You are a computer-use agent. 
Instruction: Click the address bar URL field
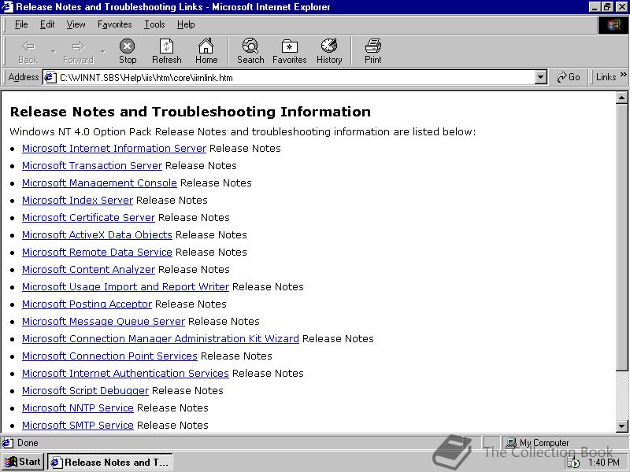295,77
